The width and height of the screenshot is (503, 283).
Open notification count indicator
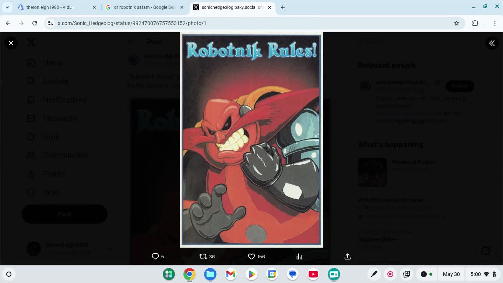pos(426,274)
